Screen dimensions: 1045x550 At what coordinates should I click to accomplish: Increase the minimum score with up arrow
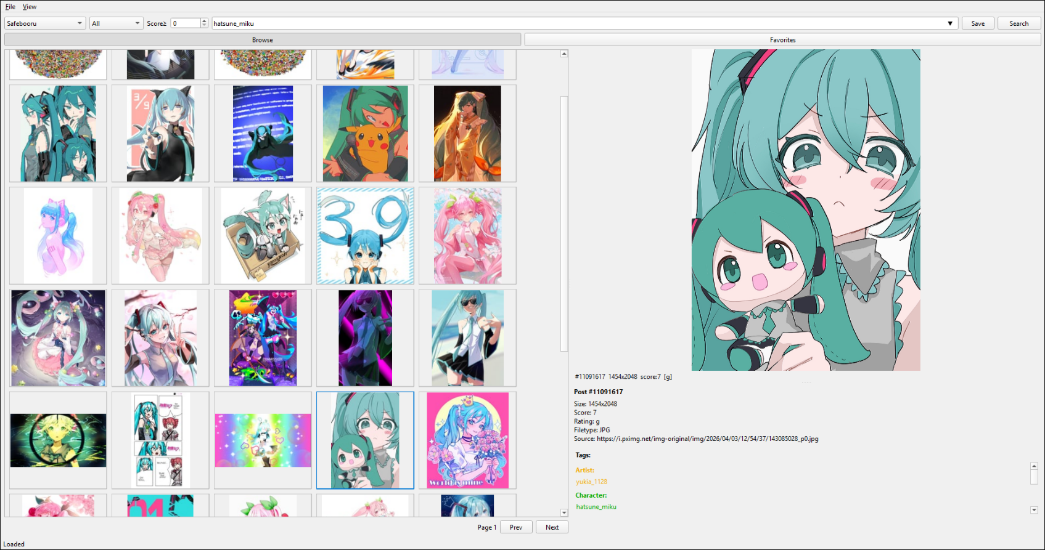point(205,21)
